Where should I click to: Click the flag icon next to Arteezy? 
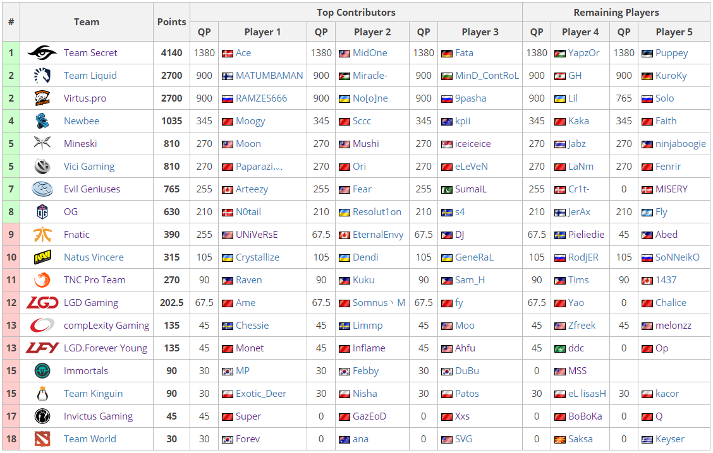228,190
